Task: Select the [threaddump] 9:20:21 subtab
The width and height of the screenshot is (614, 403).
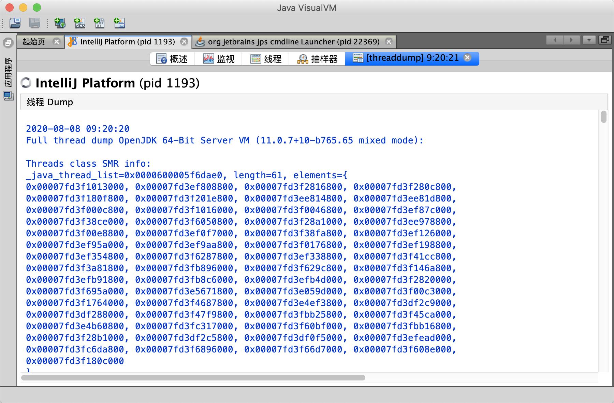Action: (x=412, y=58)
